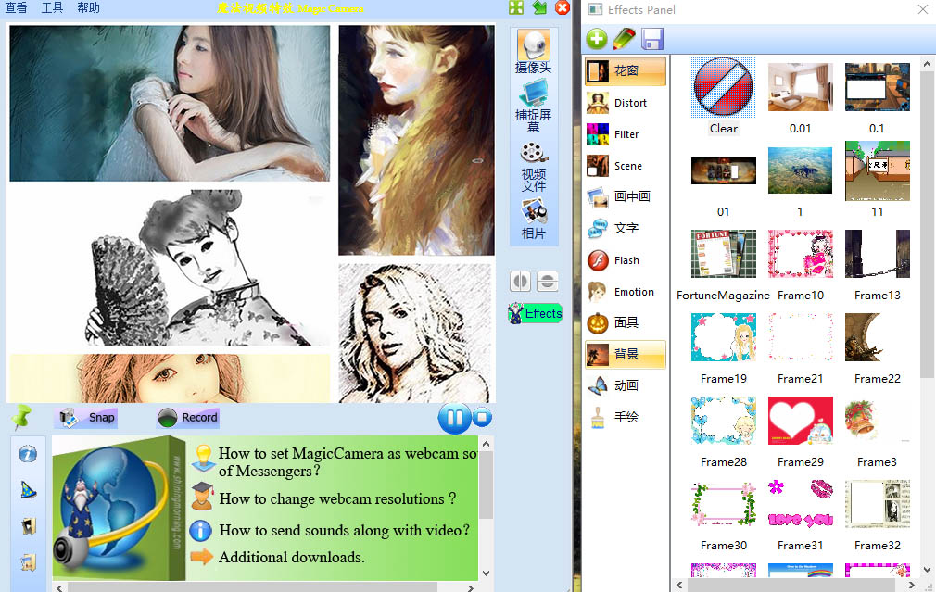
Task: Select the 背景 background category
Action: pyautogui.click(x=626, y=355)
